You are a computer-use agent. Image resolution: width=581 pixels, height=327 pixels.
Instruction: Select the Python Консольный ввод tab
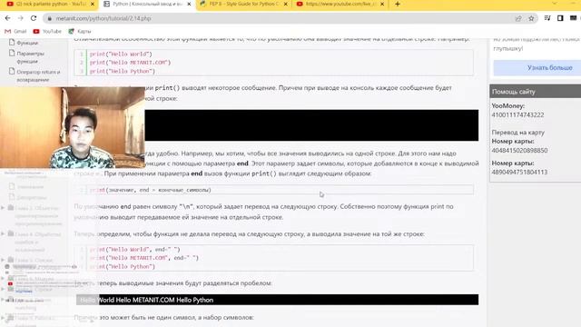click(x=147, y=4)
